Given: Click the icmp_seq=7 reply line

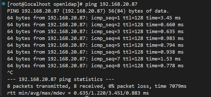Looking at the screenshot, I should click(94, 59).
